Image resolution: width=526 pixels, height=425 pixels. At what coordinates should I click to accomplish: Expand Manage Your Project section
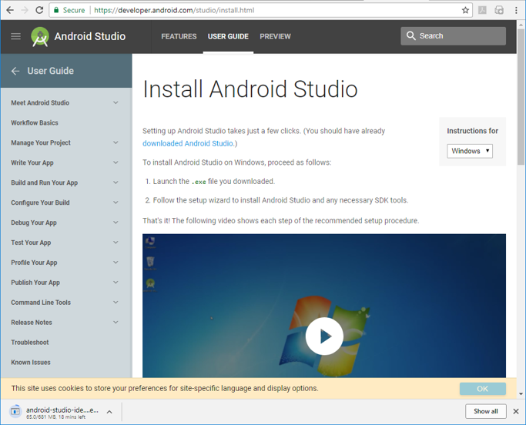116,142
